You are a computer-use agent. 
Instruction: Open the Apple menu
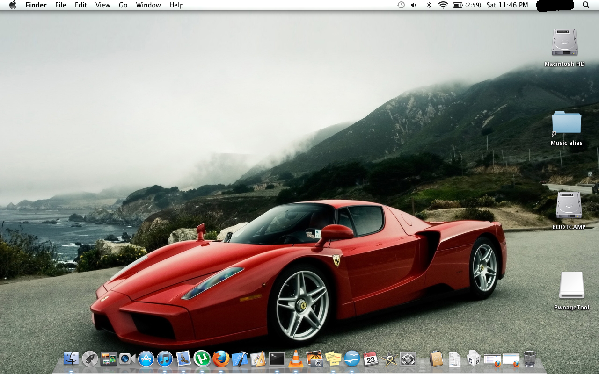(x=13, y=5)
